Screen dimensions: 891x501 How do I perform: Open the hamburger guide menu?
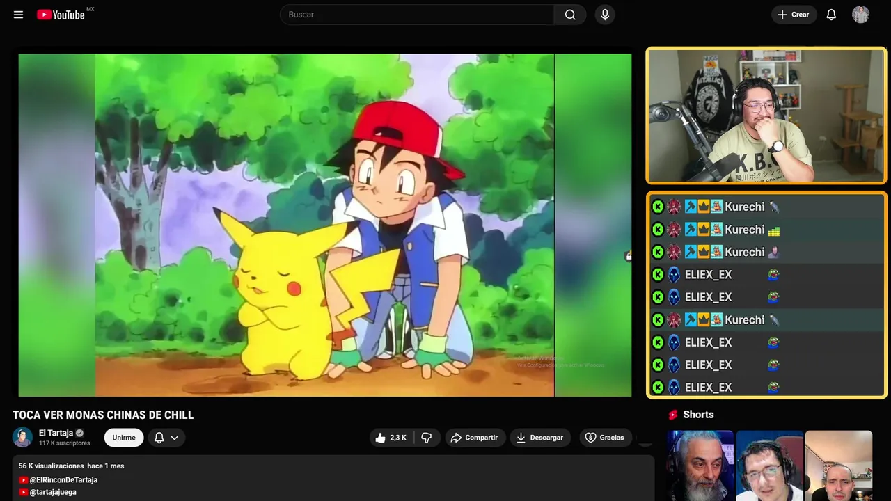click(18, 15)
